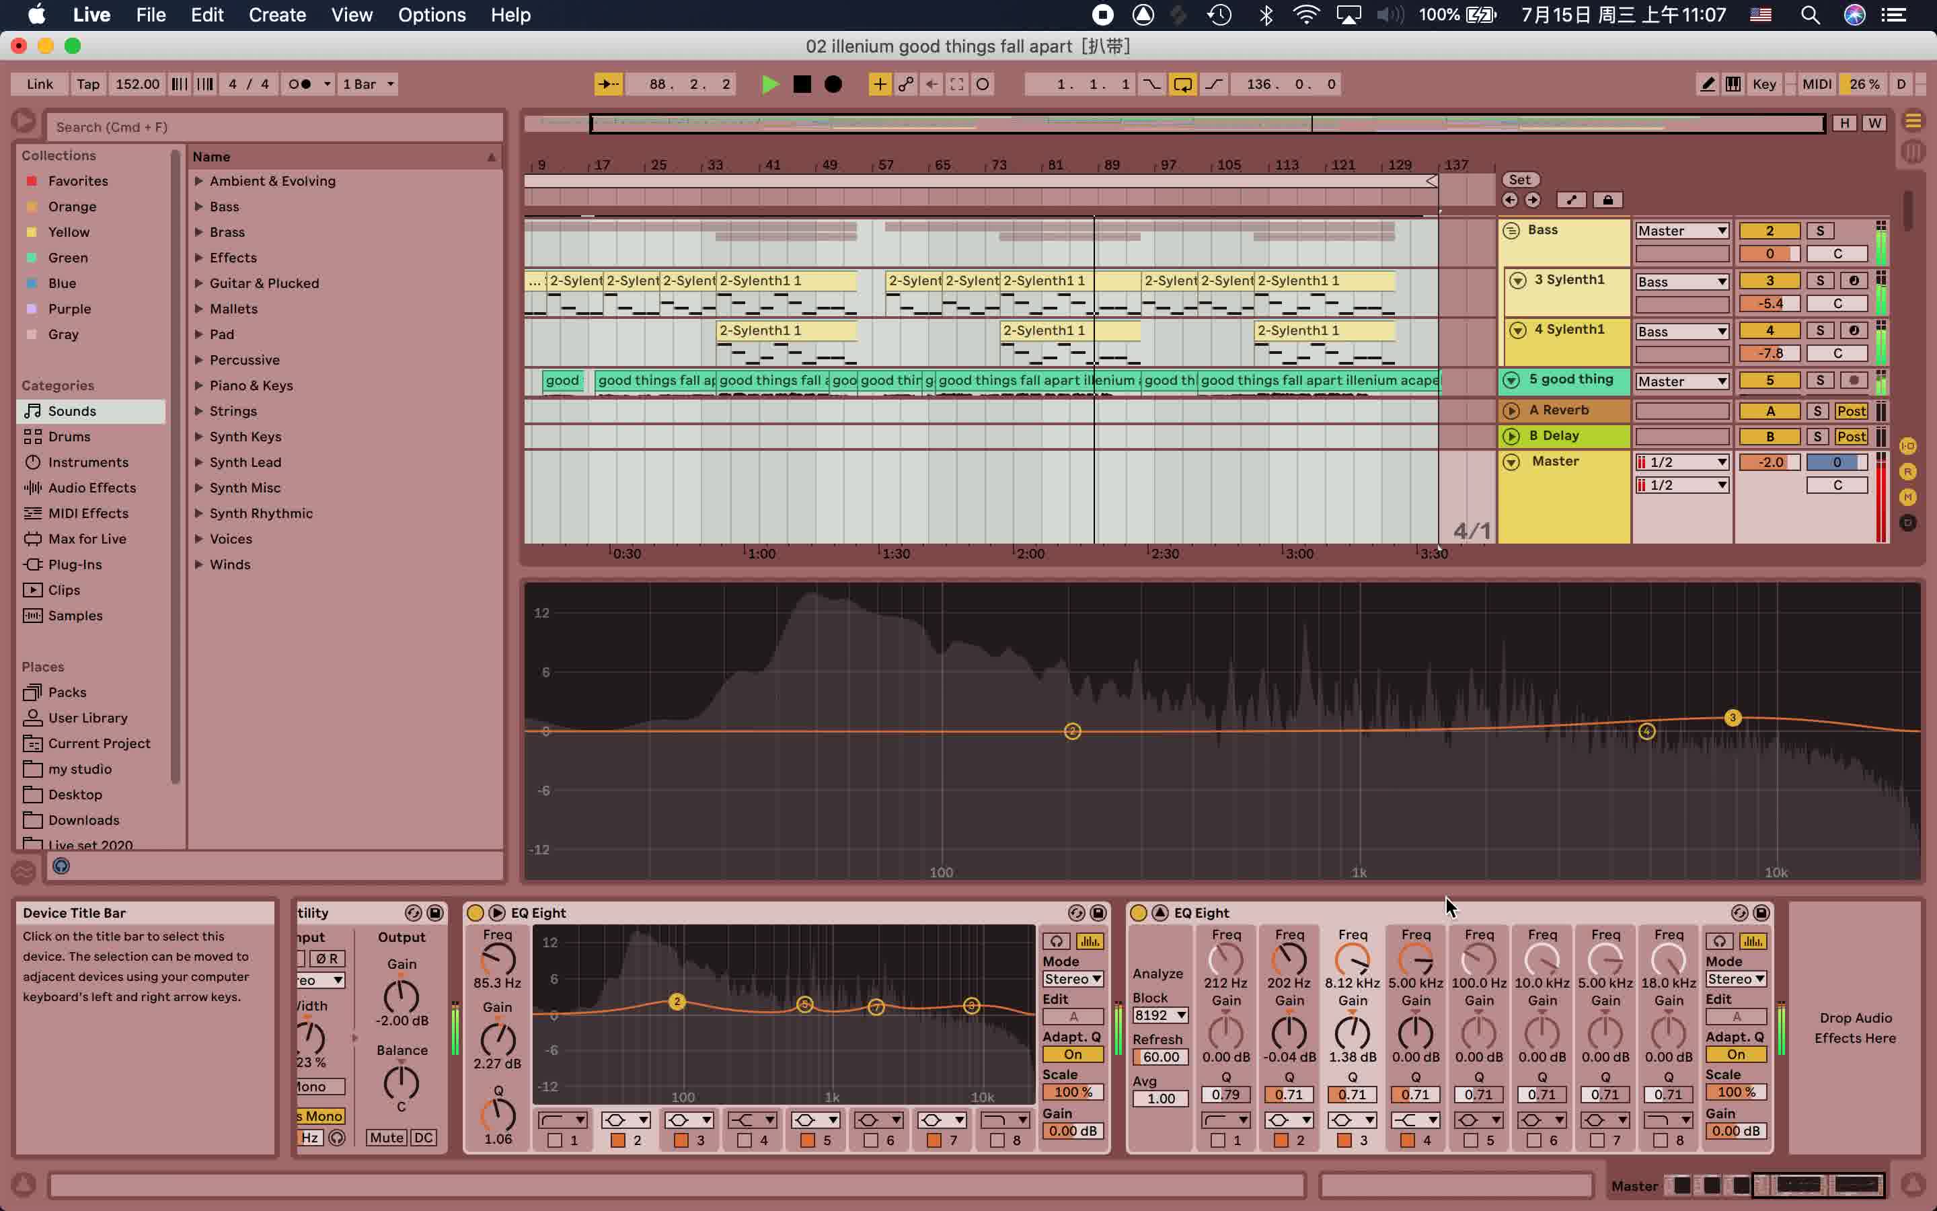Open Bass track output Master dropdown
1937x1211 pixels.
pyautogui.click(x=1681, y=231)
